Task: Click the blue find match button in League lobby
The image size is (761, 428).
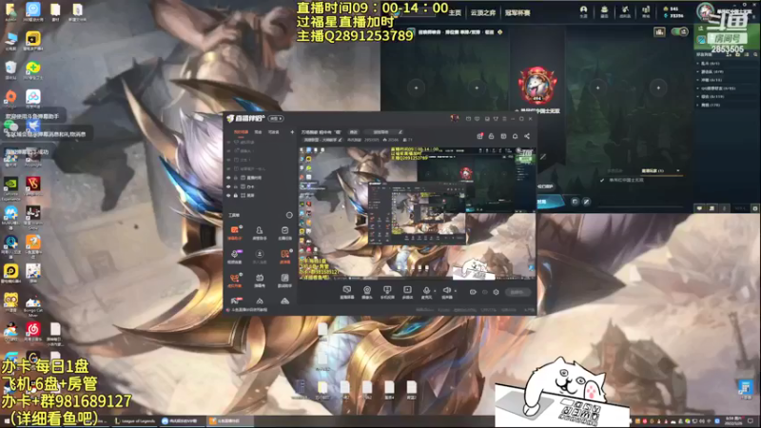Action: pos(551,202)
